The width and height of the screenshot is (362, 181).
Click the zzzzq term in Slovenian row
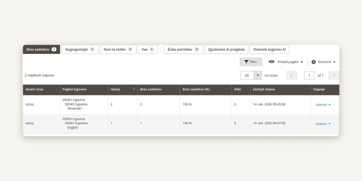click(x=29, y=104)
